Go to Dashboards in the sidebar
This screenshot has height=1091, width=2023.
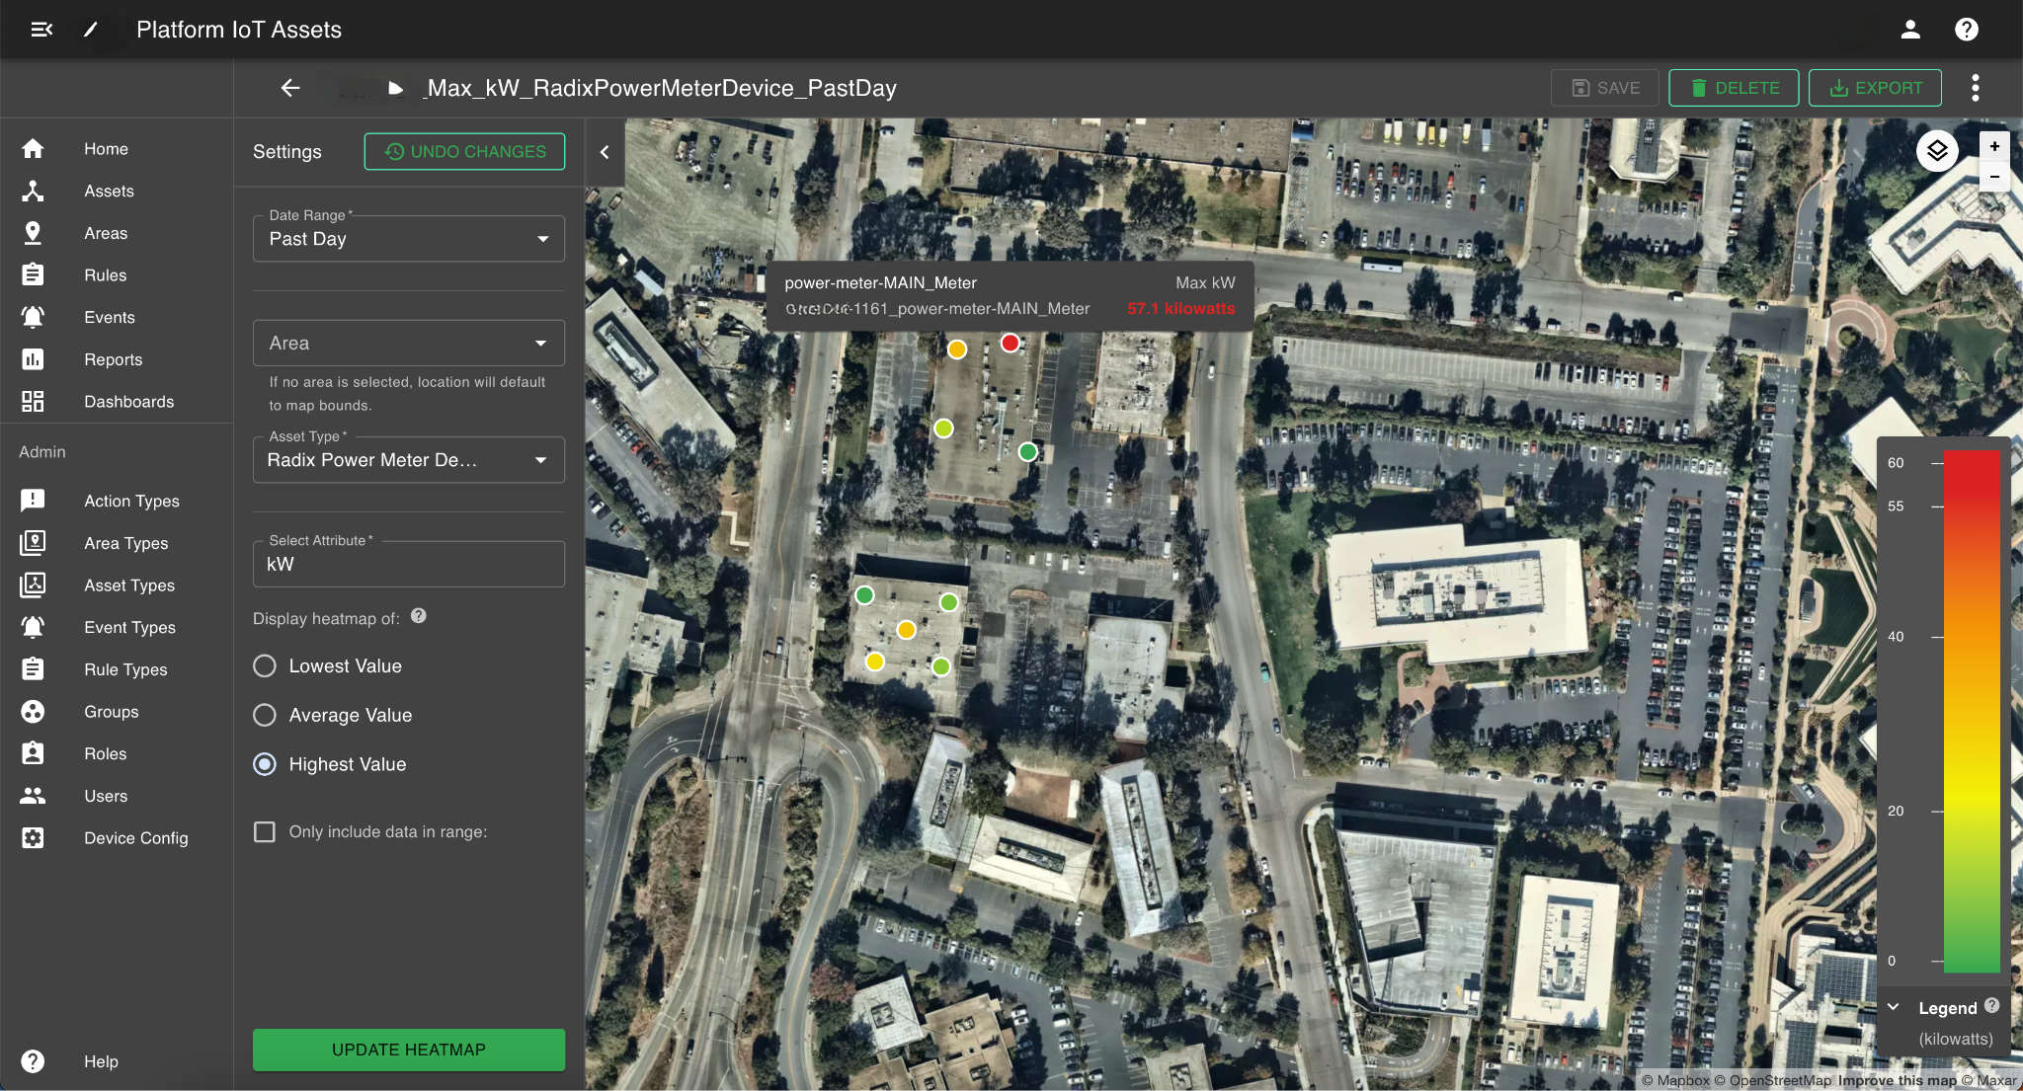(x=128, y=402)
